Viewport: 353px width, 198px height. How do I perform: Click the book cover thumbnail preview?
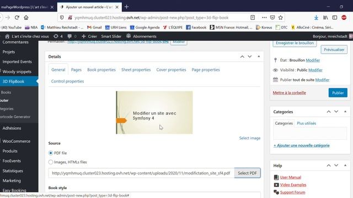(154, 112)
